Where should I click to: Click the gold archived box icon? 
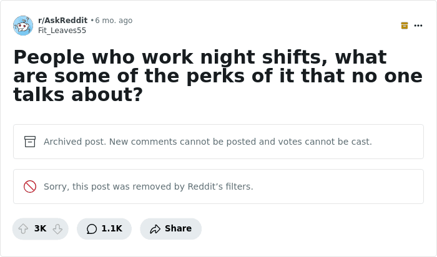point(405,26)
